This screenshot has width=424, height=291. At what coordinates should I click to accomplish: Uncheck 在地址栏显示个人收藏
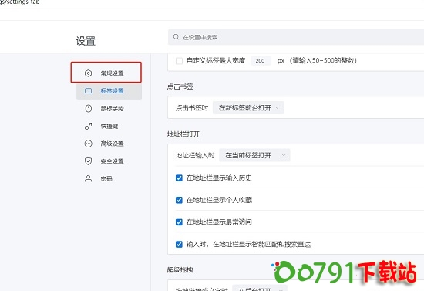(x=179, y=201)
